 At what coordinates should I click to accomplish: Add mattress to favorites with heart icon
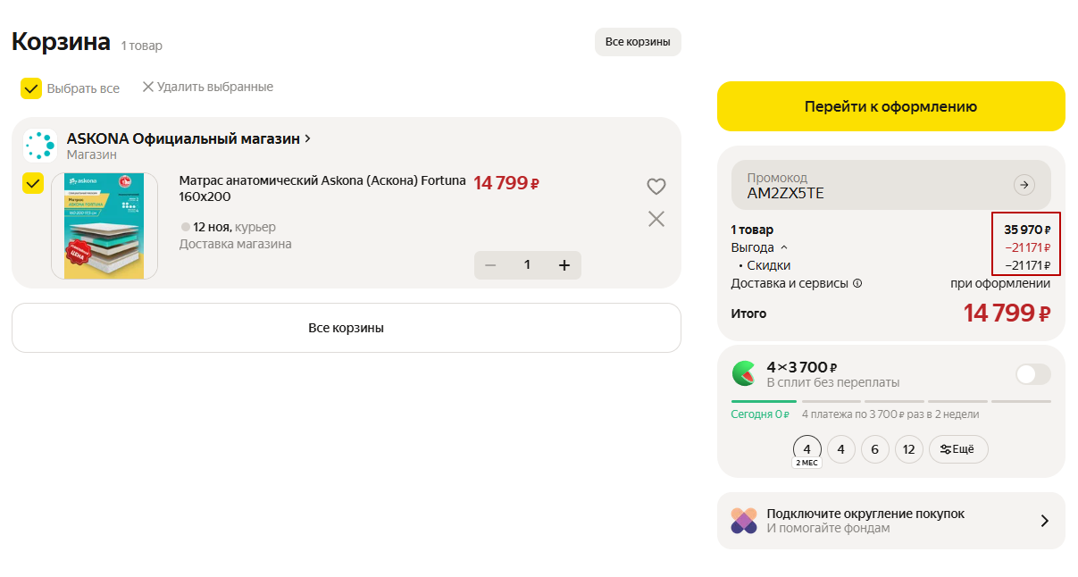click(x=656, y=186)
